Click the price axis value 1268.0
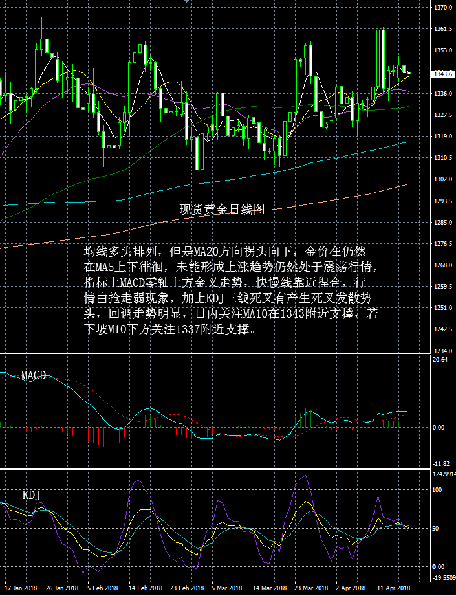This screenshot has height=596, width=456. coord(443,265)
